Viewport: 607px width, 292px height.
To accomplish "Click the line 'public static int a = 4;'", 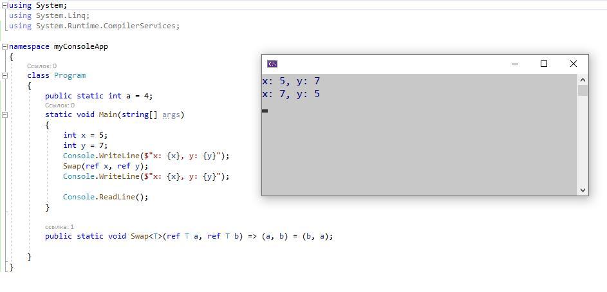I will point(99,96).
